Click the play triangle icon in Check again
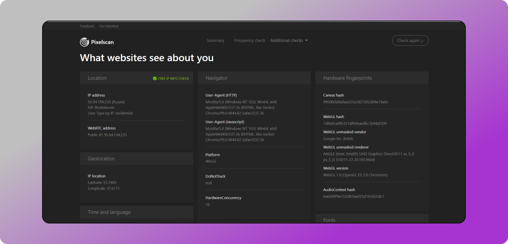The height and width of the screenshot is (244, 508). click(x=422, y=41)
